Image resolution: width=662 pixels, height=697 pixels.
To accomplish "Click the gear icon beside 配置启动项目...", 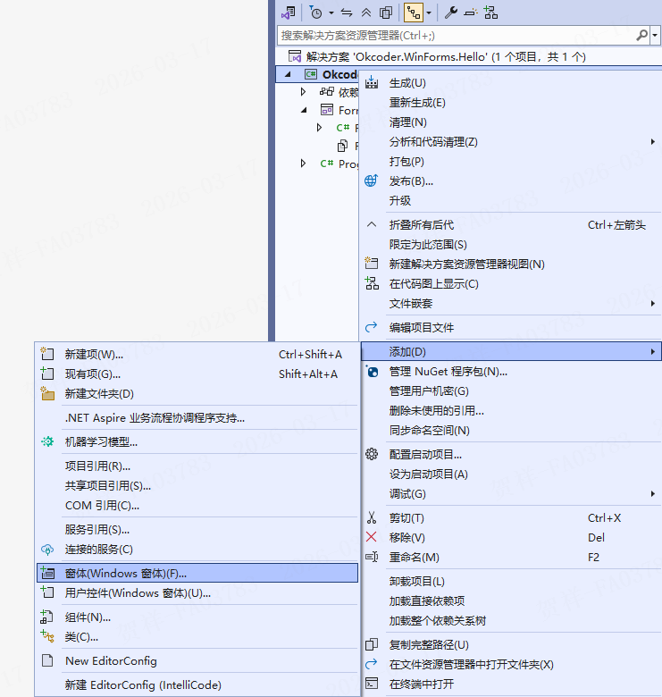I will click(372, 454).
